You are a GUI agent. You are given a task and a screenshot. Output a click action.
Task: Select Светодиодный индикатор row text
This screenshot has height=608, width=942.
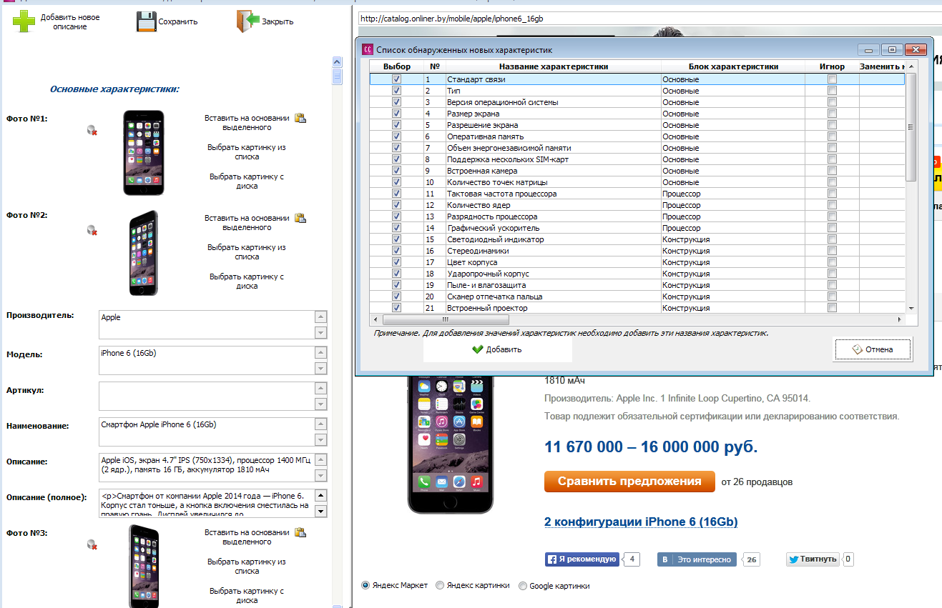click(496, 239)
